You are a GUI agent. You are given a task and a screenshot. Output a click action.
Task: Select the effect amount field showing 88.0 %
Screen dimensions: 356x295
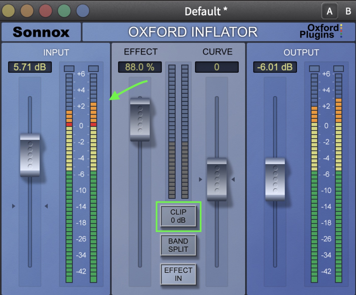[140, 67]
